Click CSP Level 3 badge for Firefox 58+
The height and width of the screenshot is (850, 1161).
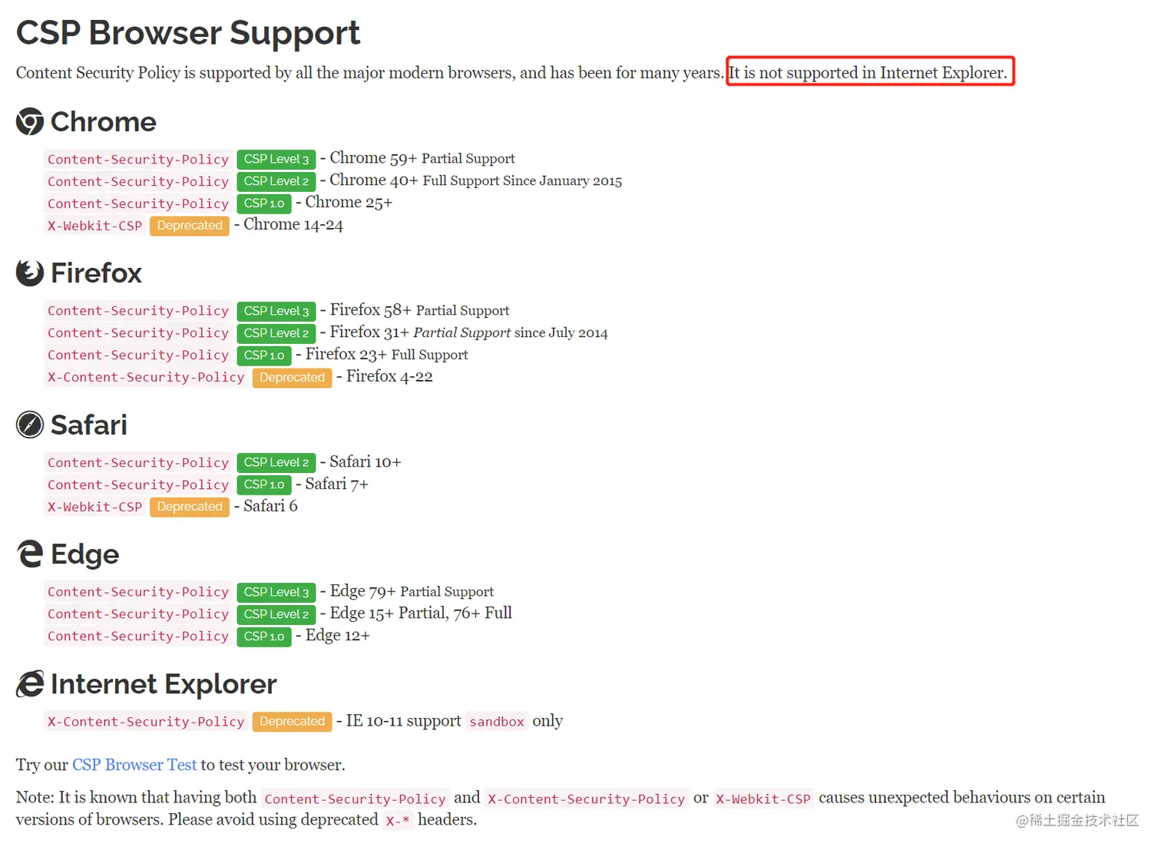276,311
